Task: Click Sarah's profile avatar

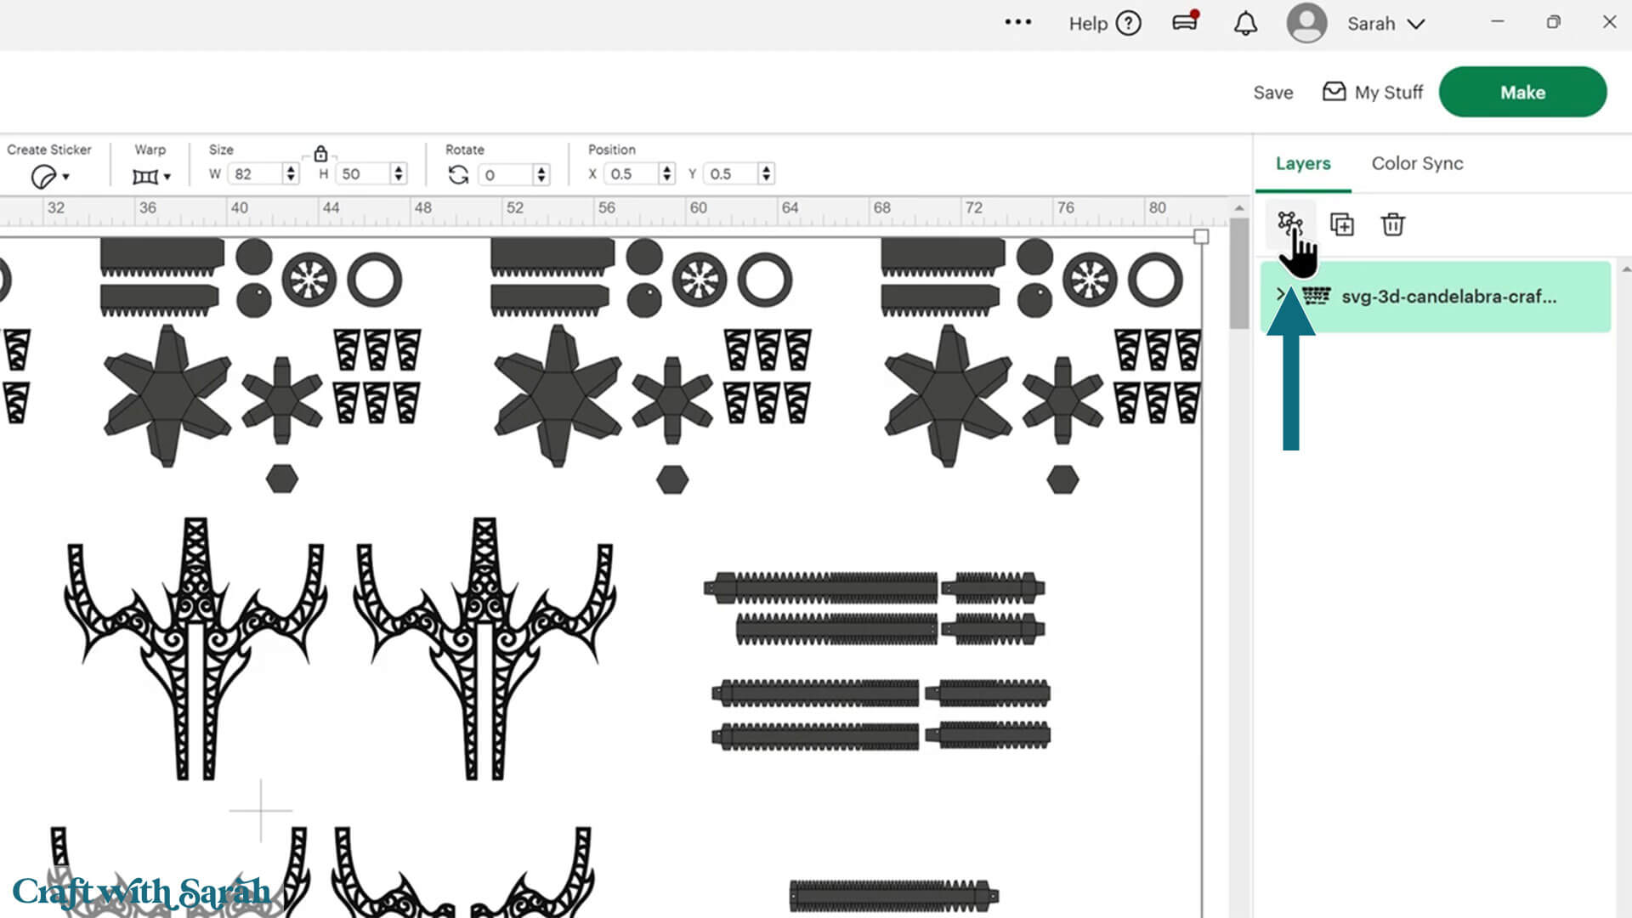Action: (1306, 24)
